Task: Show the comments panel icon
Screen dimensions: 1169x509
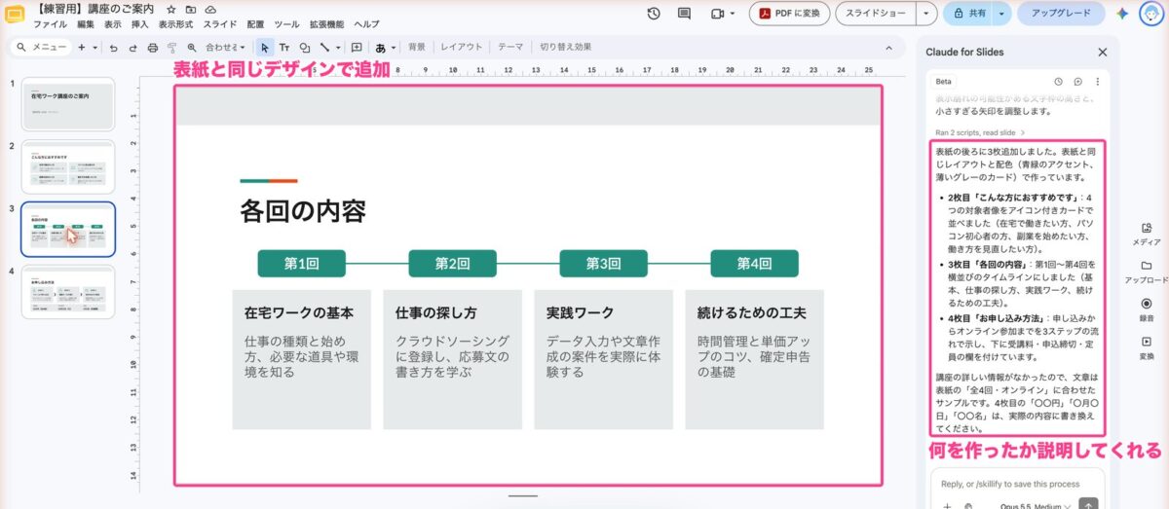Action: (684, 14)
